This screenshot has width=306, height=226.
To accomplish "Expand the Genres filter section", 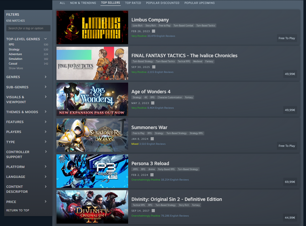I will tap(46, 77).
